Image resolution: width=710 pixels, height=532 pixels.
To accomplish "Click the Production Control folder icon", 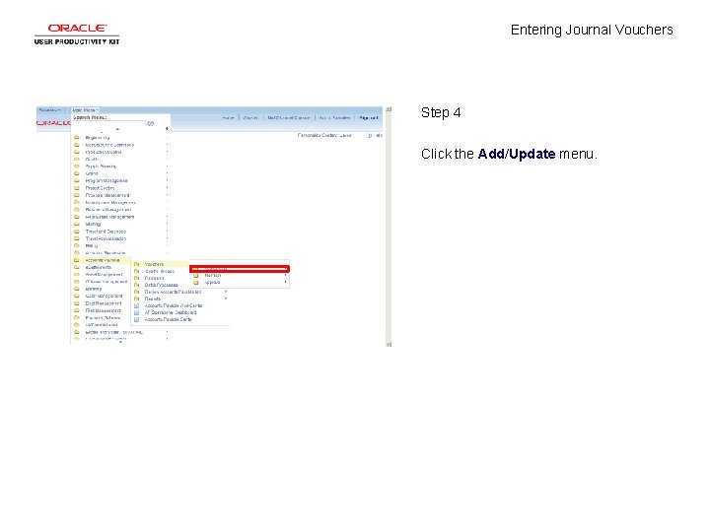I will (x=77, y=152).
